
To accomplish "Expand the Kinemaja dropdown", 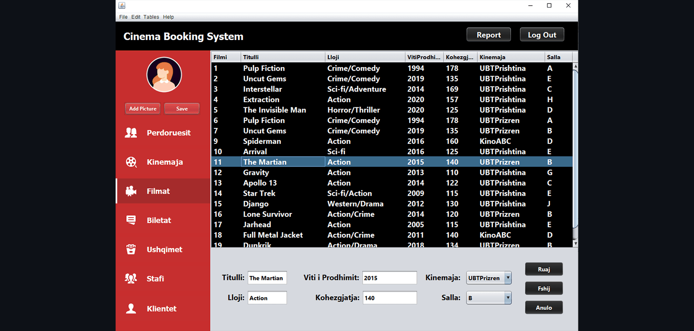I will coord(508,278).
